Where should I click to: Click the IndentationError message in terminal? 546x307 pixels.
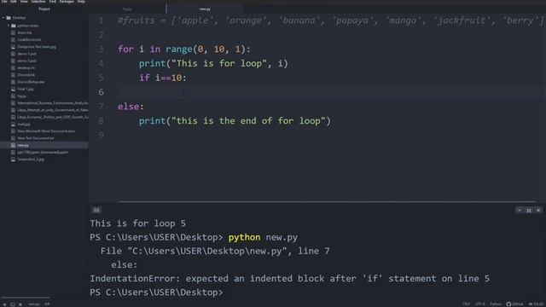290,279
